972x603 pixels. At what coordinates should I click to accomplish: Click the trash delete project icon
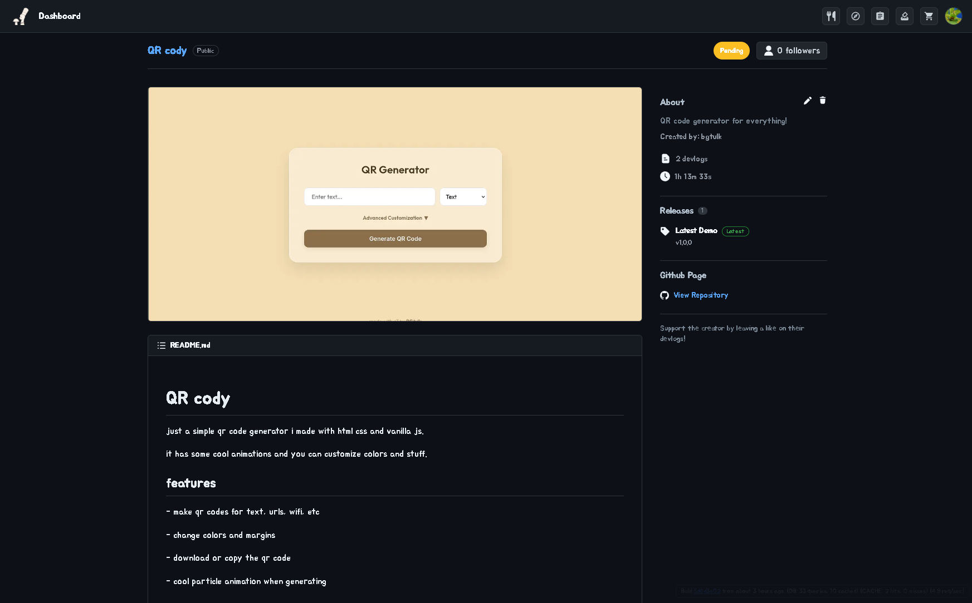pos(823,101)
